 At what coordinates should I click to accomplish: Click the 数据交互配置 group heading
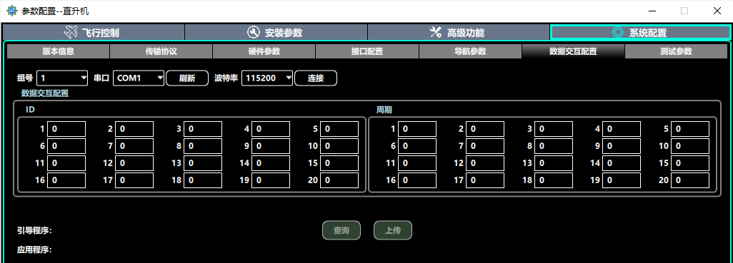[45, 93]
